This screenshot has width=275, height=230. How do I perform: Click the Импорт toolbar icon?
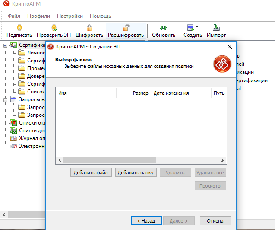[x=216, y=28]
